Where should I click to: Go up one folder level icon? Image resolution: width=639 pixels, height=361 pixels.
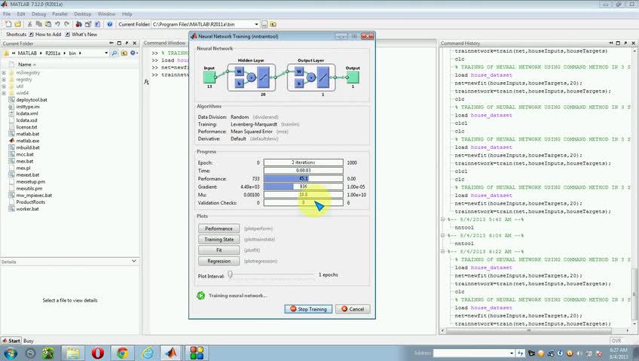pyautogui.click(x=273, y=24)
